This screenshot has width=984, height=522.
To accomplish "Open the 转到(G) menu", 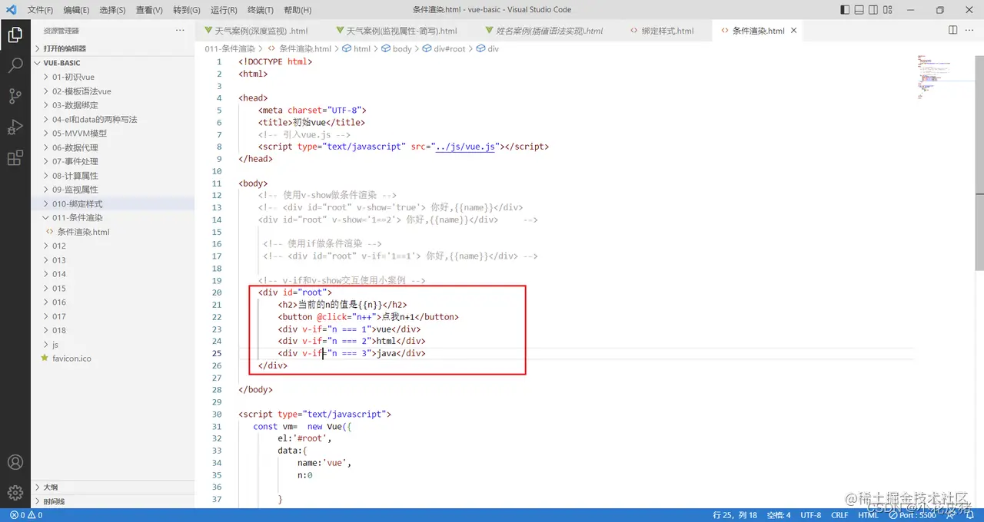I will click(x=186, y=10).
